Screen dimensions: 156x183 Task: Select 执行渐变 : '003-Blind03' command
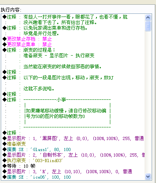click(32, 161)
